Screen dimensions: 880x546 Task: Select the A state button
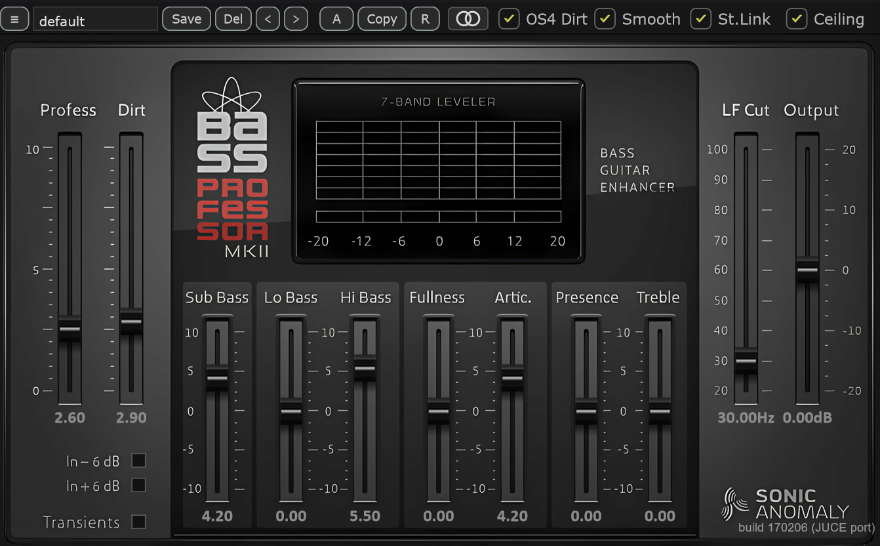click(x=336, y=19)
